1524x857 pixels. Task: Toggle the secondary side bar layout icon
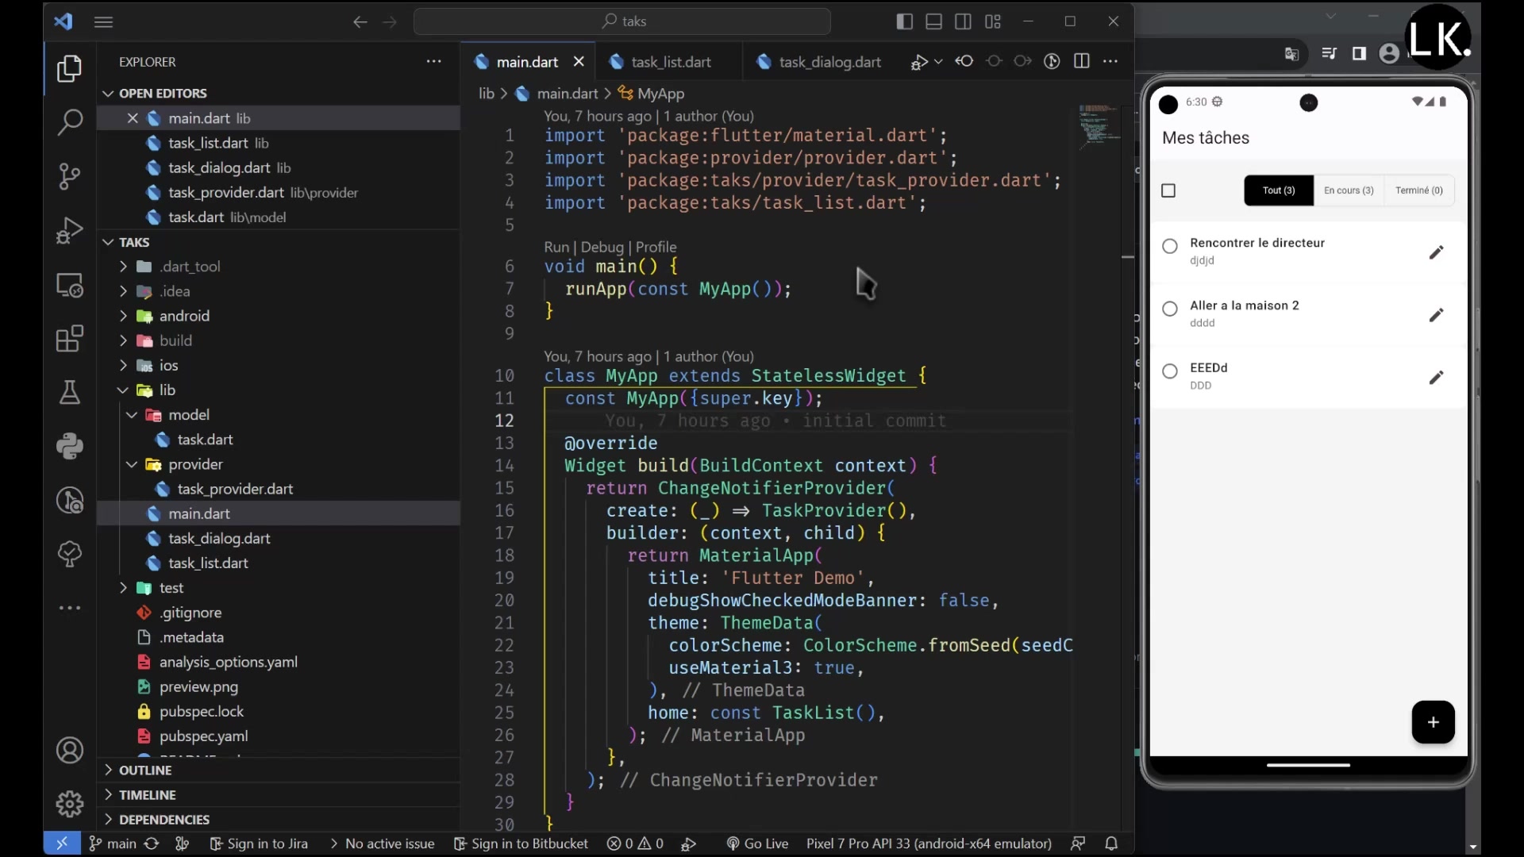(963, 21)
